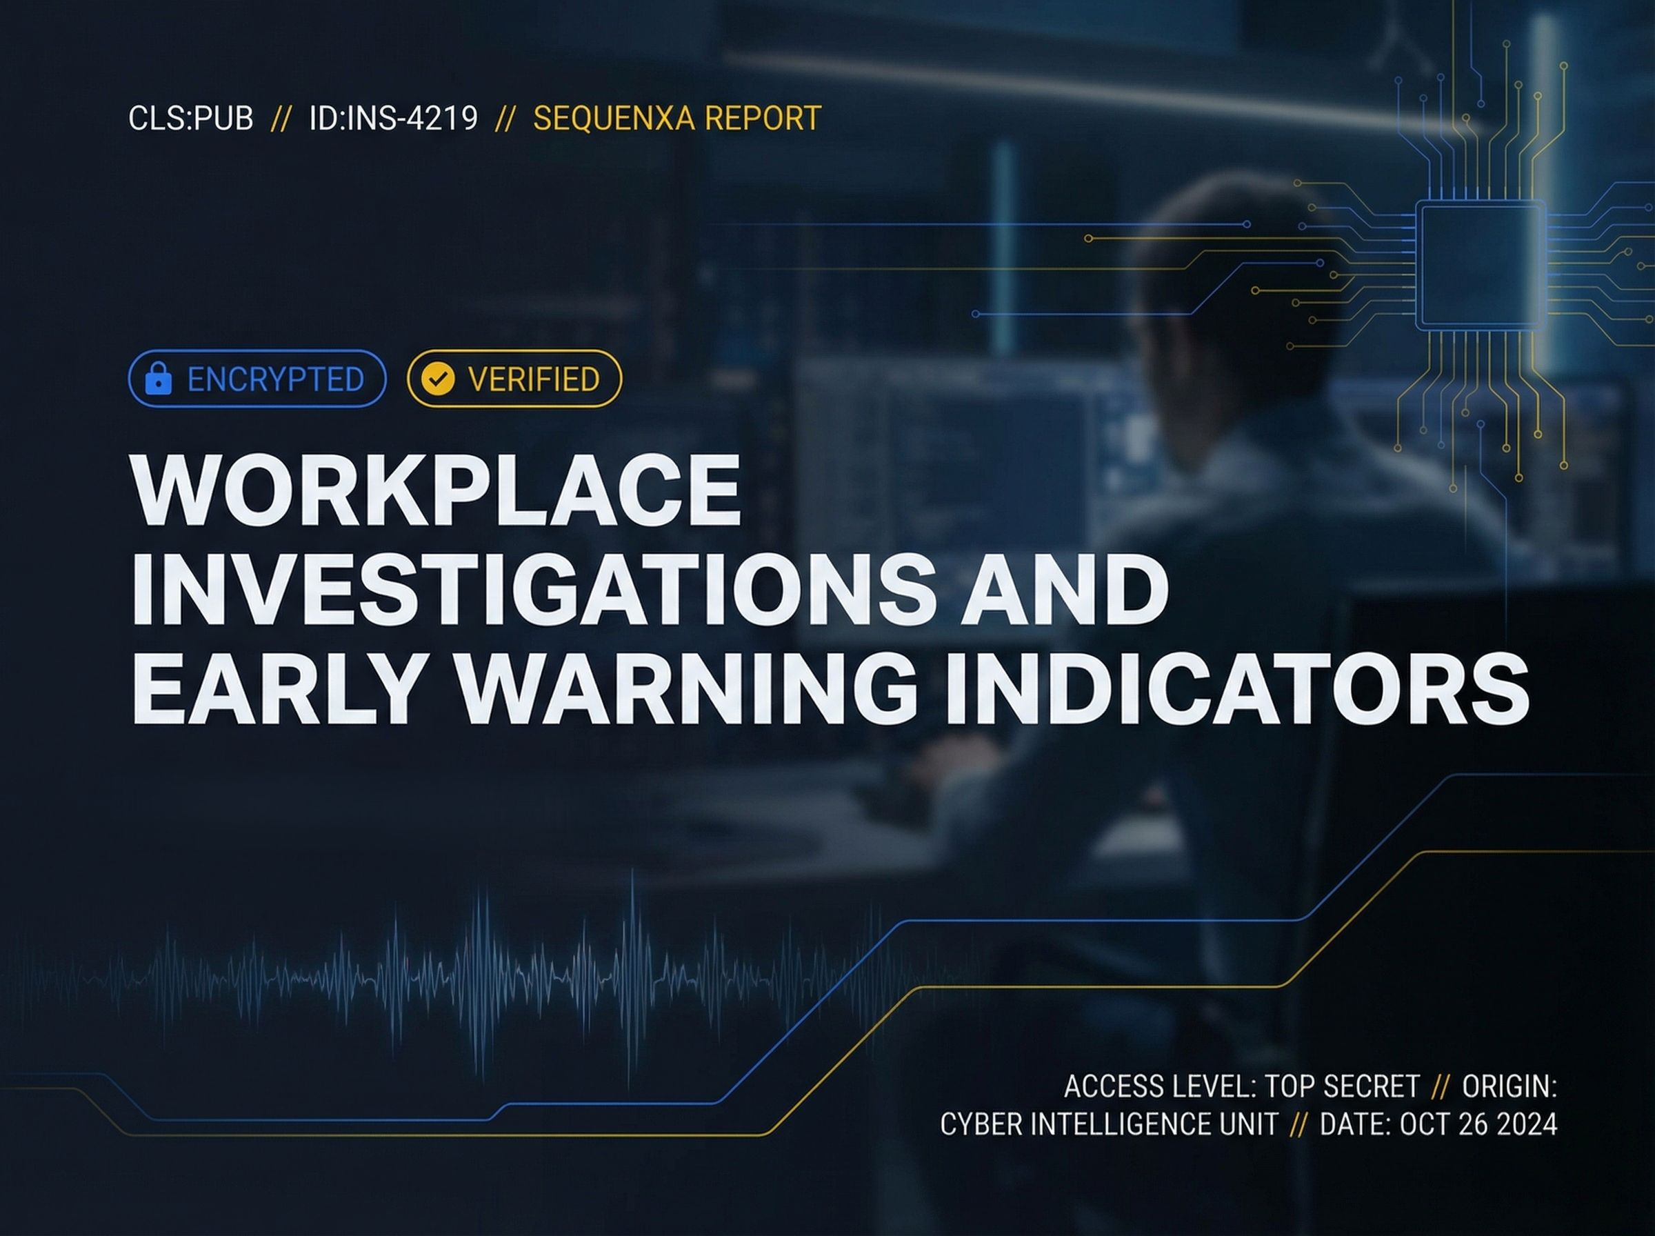Viewport: 1655px width, 1236px height.
Task: Click the yellow slashes after CLS:PUB
Action: [x=281, y=119]
